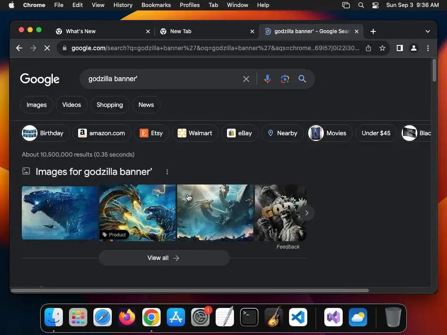Expand the tab search chevron
Screen dimensions: 447x335
click(428, 31)
